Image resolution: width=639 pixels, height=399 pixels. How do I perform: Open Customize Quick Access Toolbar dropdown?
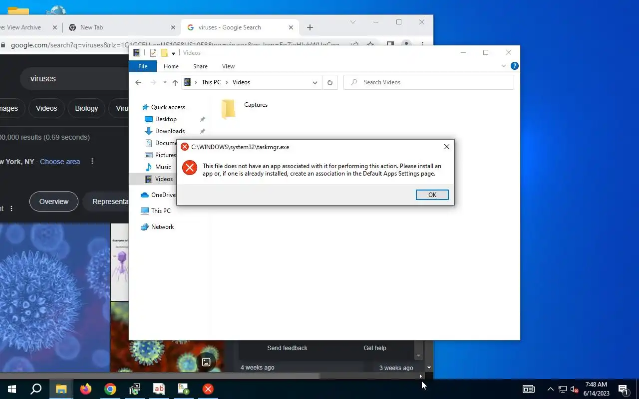(x=173, y=53)
